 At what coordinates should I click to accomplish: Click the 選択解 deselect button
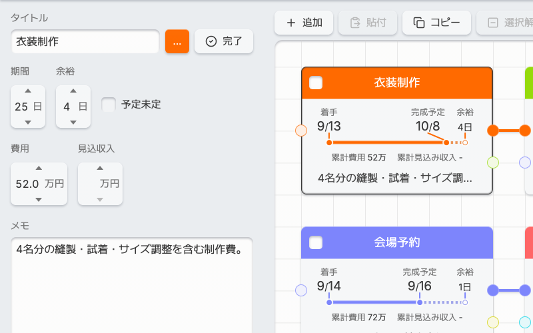505,23
